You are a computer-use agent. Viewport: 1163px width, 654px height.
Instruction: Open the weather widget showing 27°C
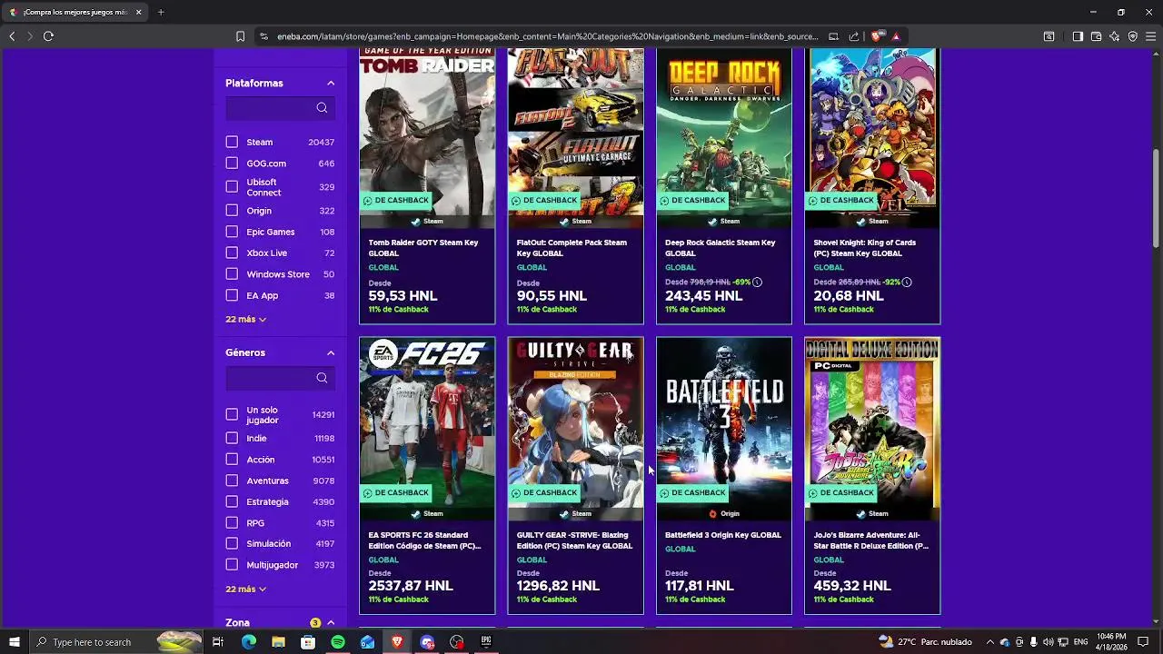click(925, 642)
